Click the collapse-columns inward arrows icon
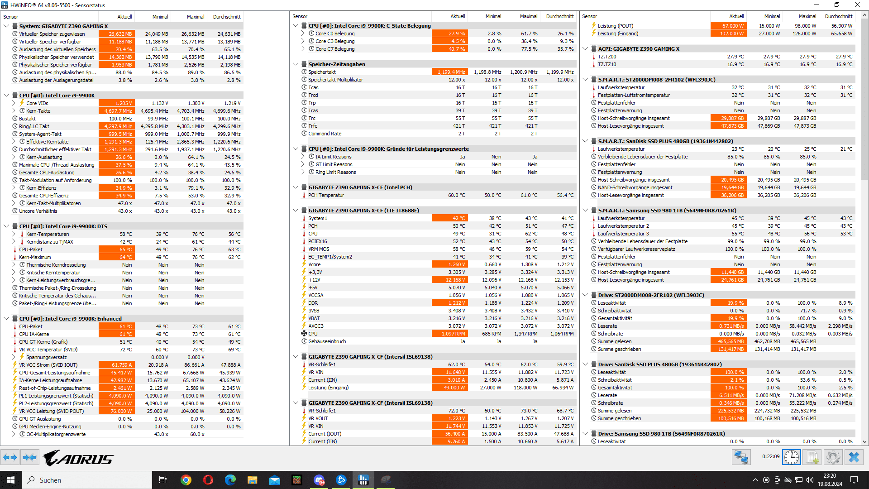The height and width of the screenshot is (489, 869). [29, 458]
